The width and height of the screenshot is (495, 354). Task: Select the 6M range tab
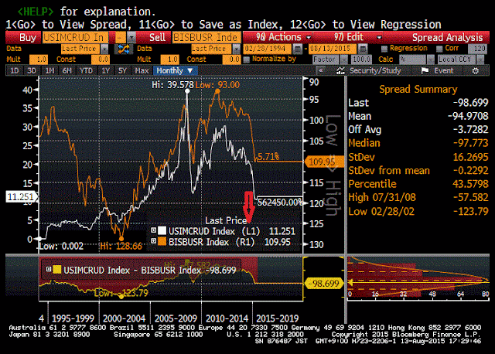coord(67,70)
